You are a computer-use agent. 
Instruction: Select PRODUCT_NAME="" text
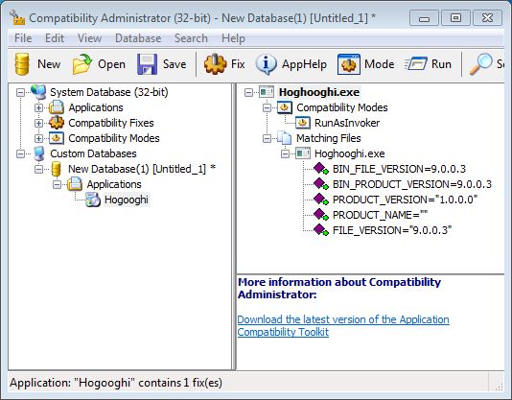(x=380, y=215)
